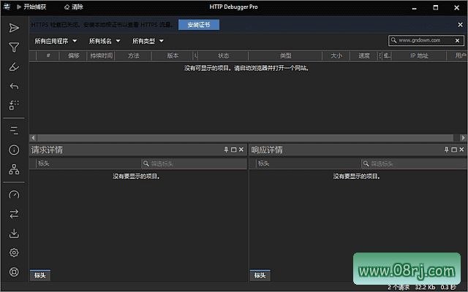
Task: Sort by 速度 column header
Action: (x=364, y=55)
